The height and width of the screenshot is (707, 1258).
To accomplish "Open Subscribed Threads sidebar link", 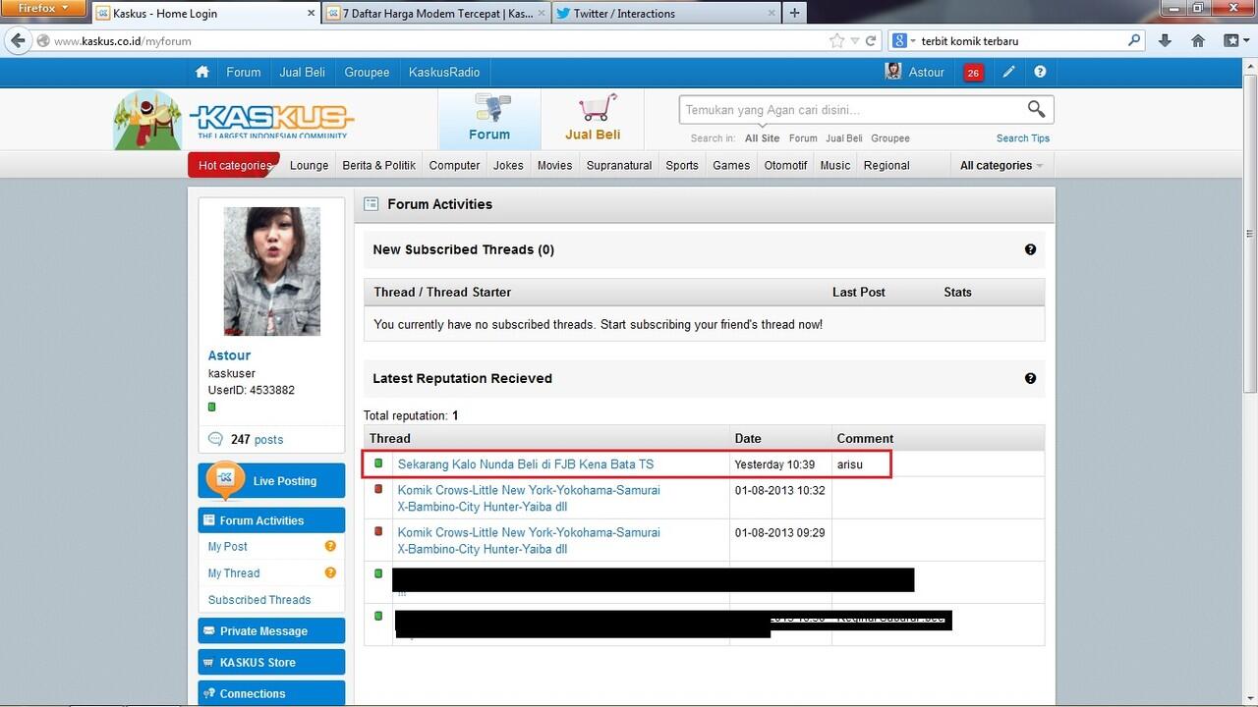I will (x=259, y=599).
